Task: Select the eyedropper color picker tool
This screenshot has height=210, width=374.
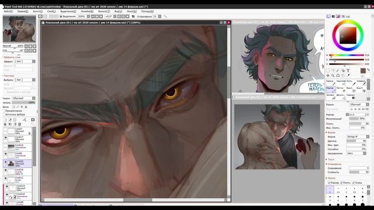Action: [348, 75]
